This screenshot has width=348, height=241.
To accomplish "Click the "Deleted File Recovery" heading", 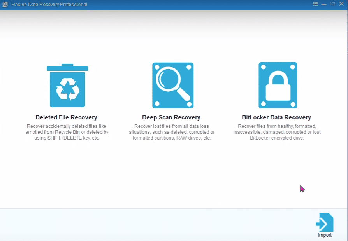I will coord(66,117).
